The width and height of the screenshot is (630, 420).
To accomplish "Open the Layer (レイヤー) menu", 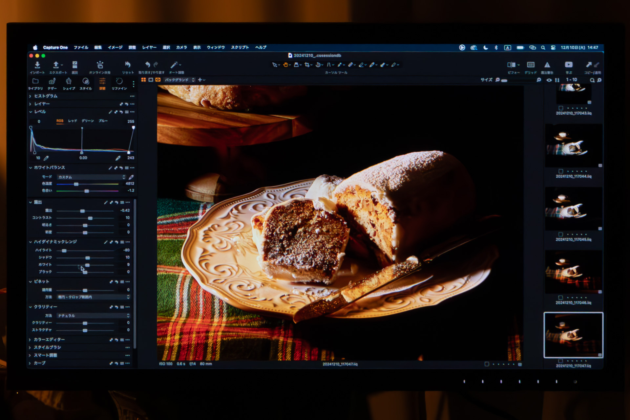I will 149,47.
